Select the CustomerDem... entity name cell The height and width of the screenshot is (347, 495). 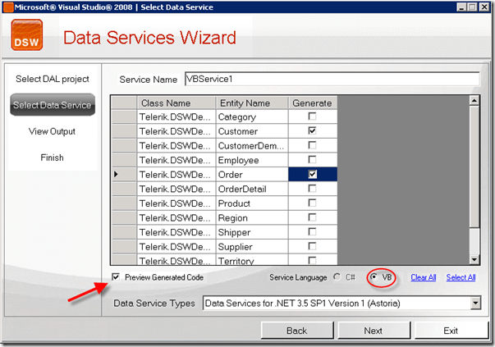coord(252,145)
